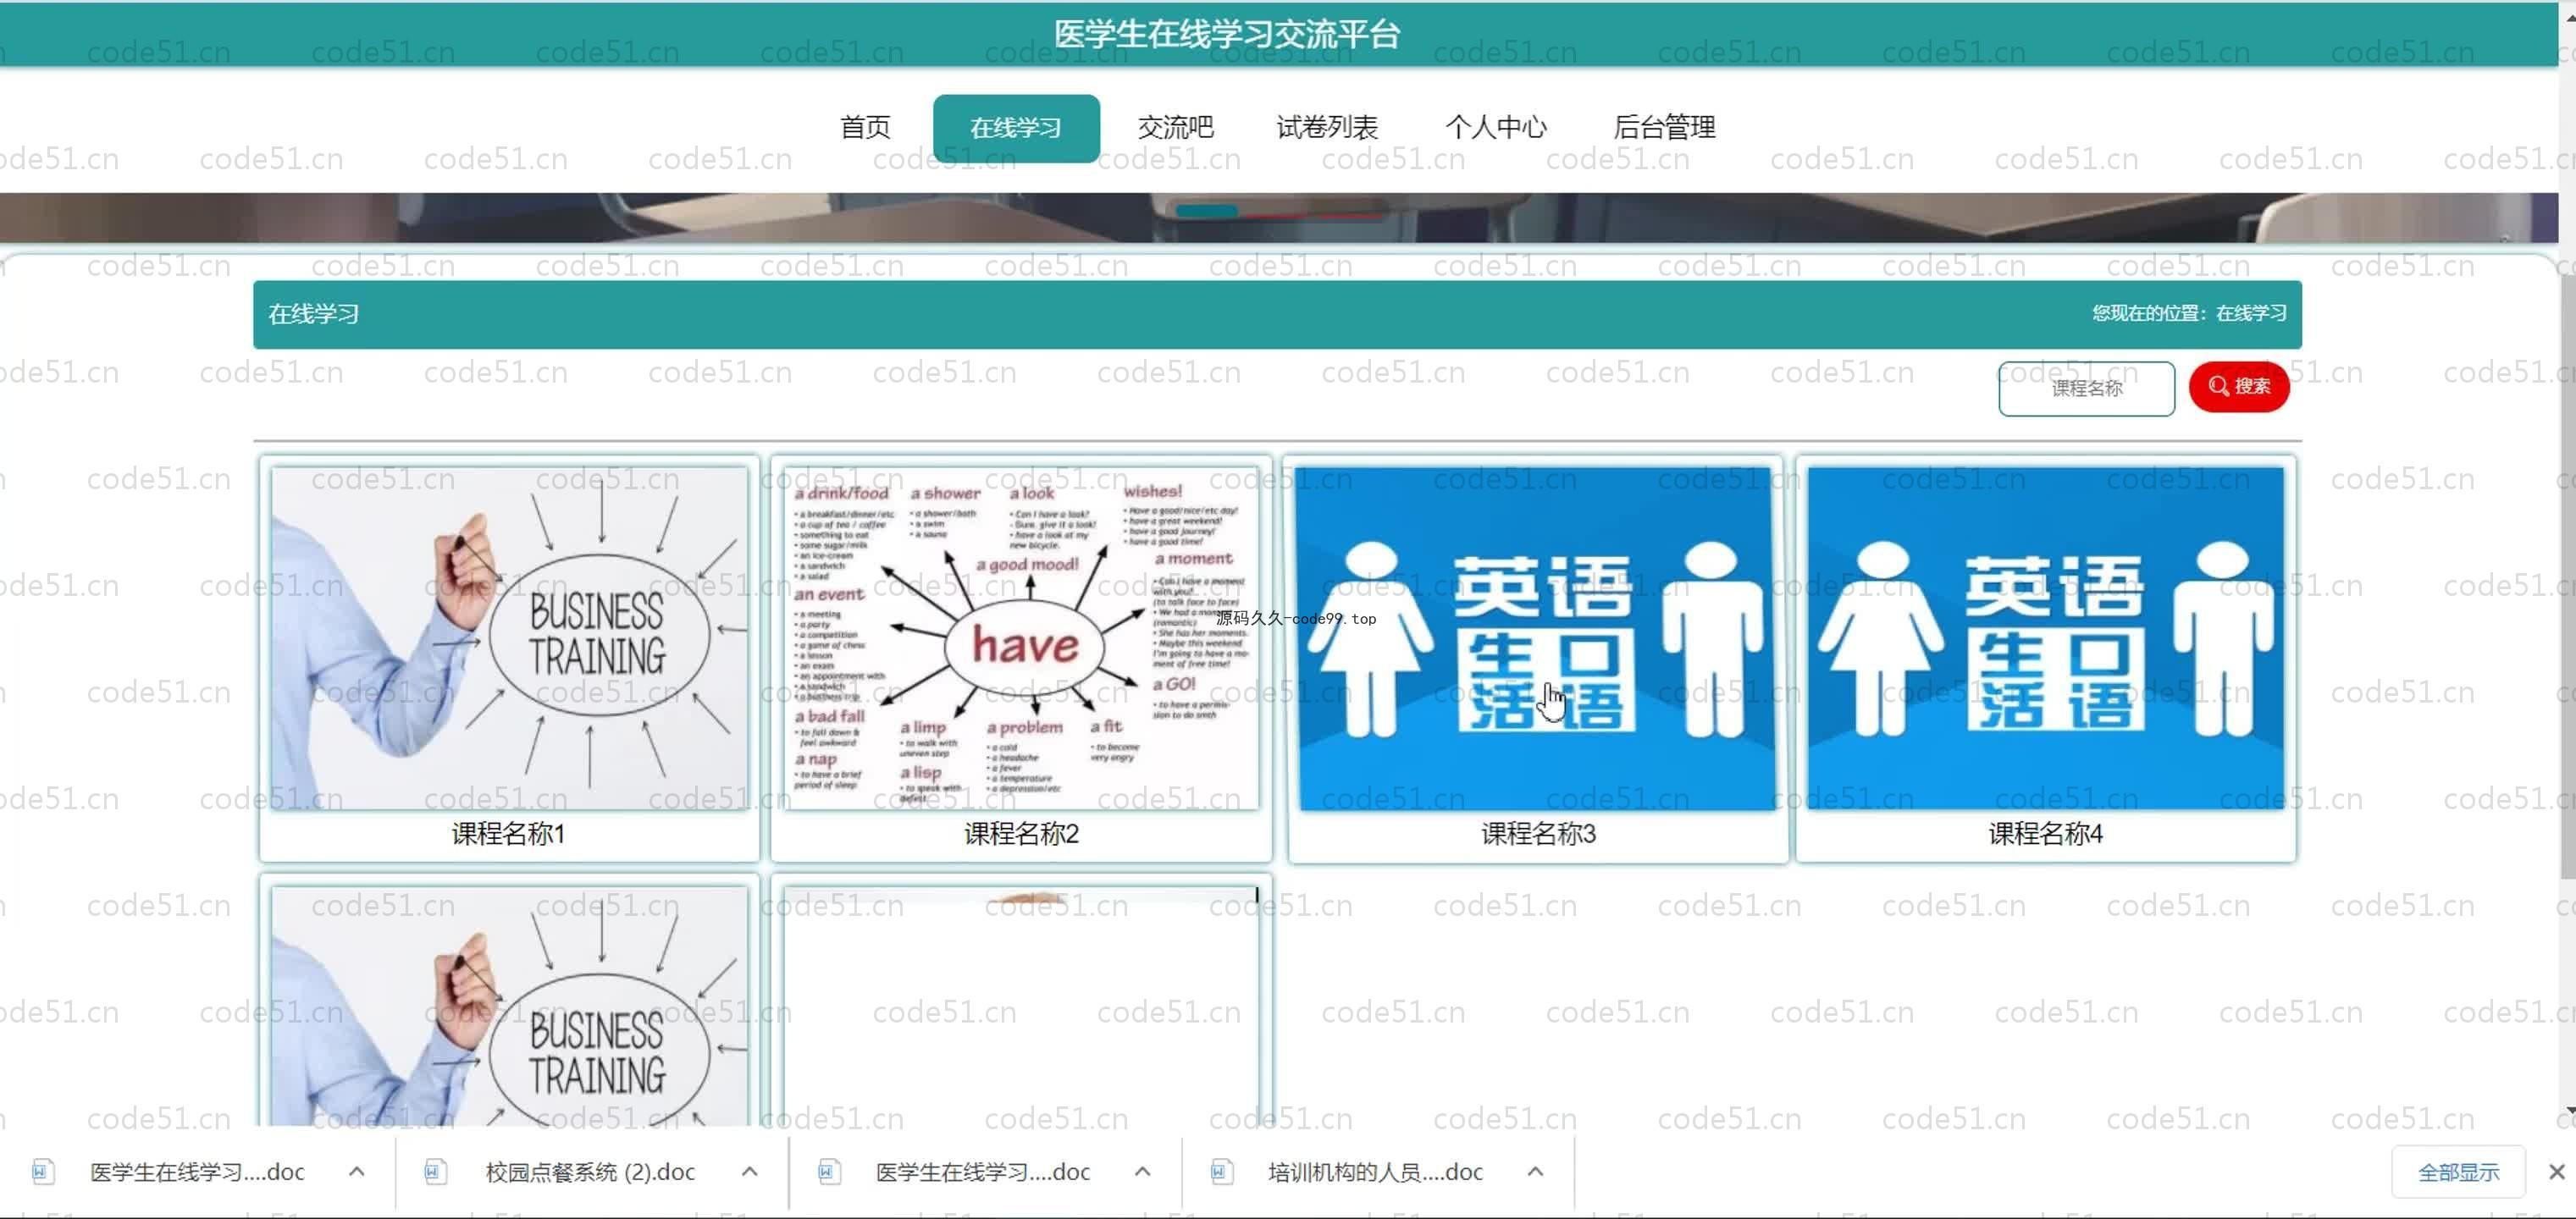Click the 课程名称4 course title
The height and width of the screenshot is (1219, 2576).
(2046, 834)
